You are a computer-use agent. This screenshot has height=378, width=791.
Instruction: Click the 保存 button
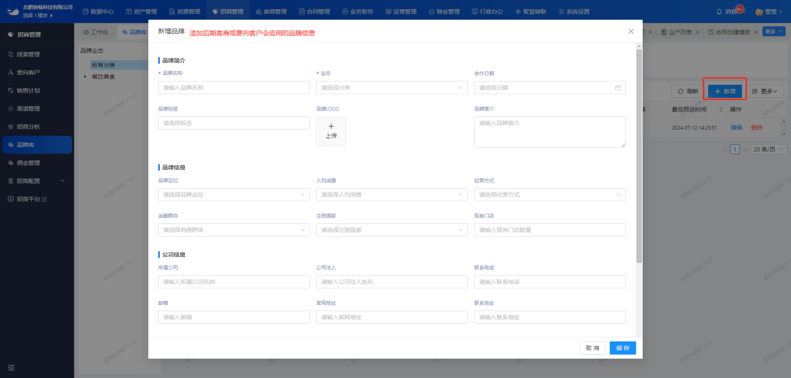click(x=623, y=348)
